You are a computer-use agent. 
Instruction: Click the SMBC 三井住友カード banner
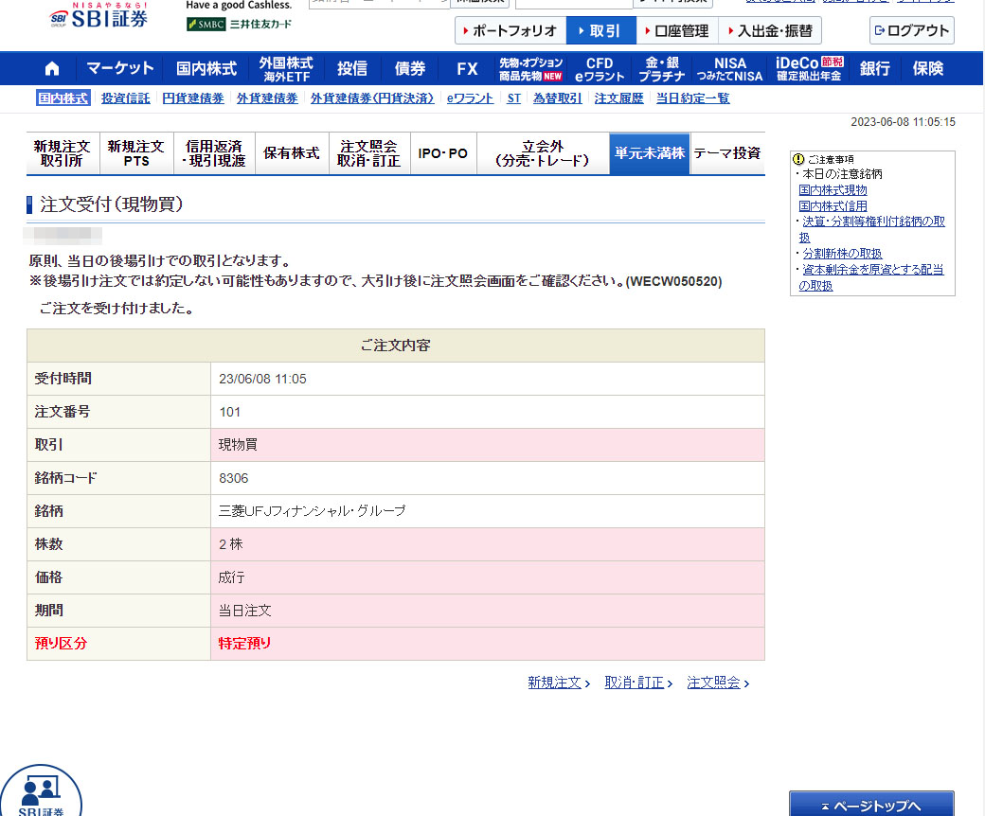[240, 24]
